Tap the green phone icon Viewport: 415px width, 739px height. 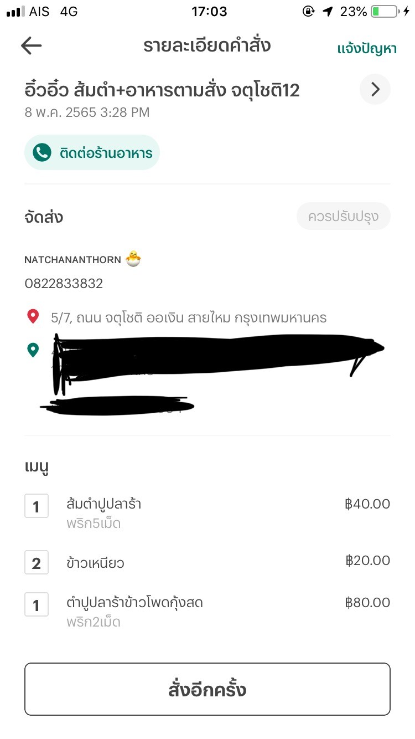pos(42,152)
